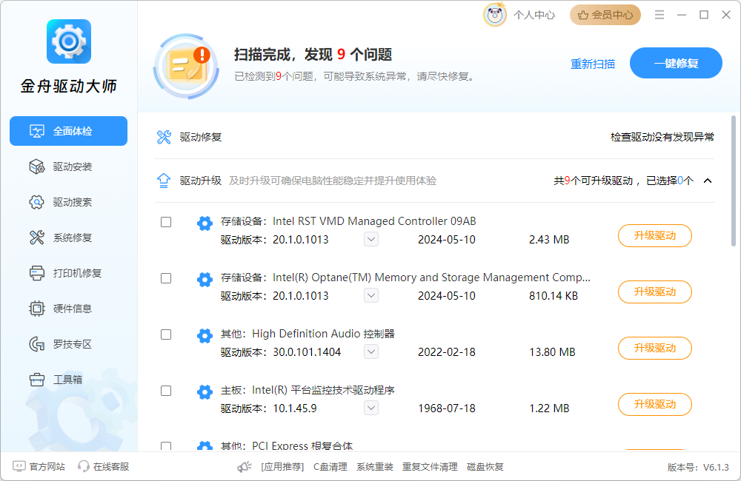
Task: Click 升级驱动 for 平台监控技术驱动程序
Action: 655,404
